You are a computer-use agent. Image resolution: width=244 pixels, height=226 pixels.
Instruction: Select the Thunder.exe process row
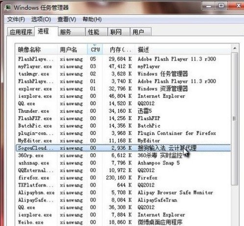tap(123, 111)
